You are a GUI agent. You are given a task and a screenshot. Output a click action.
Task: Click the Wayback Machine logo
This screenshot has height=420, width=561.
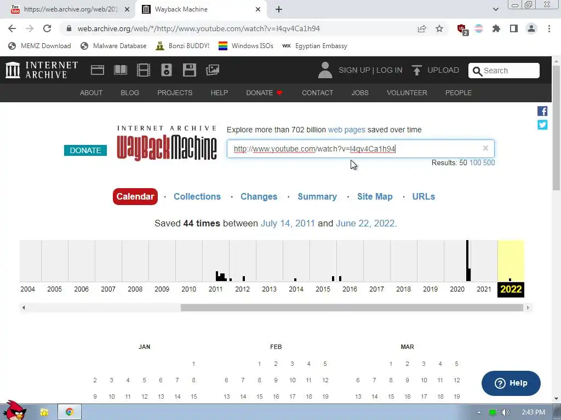click(x=167, y=143)
